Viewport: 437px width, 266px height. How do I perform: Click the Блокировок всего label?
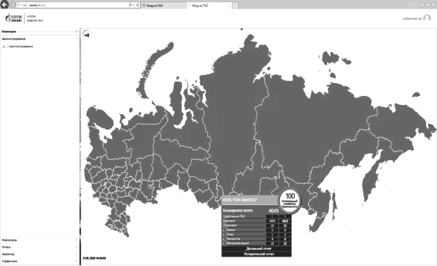point(238,211)
